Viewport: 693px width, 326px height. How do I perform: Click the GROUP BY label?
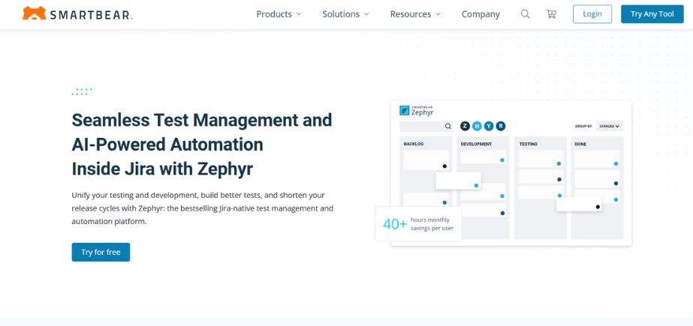coord(583,126)
